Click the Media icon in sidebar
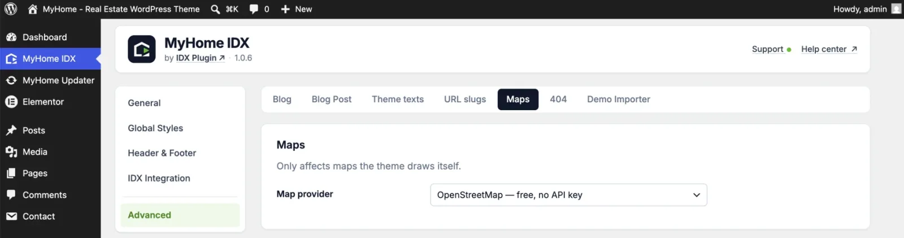The height and width of the screenshot is (238, 904). tap(11, 152)
